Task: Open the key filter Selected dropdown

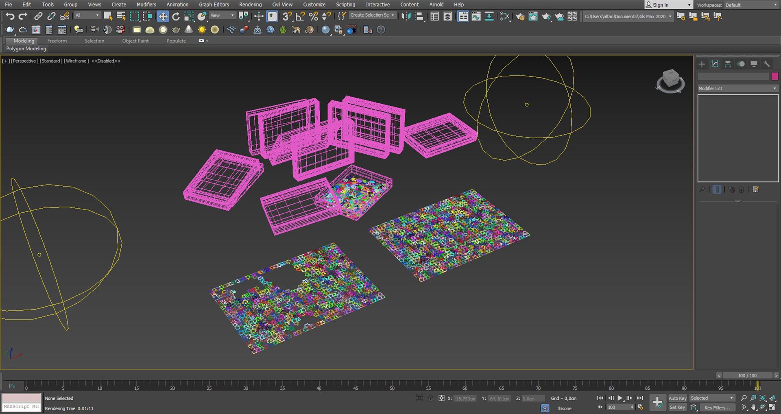Action: 712,398
